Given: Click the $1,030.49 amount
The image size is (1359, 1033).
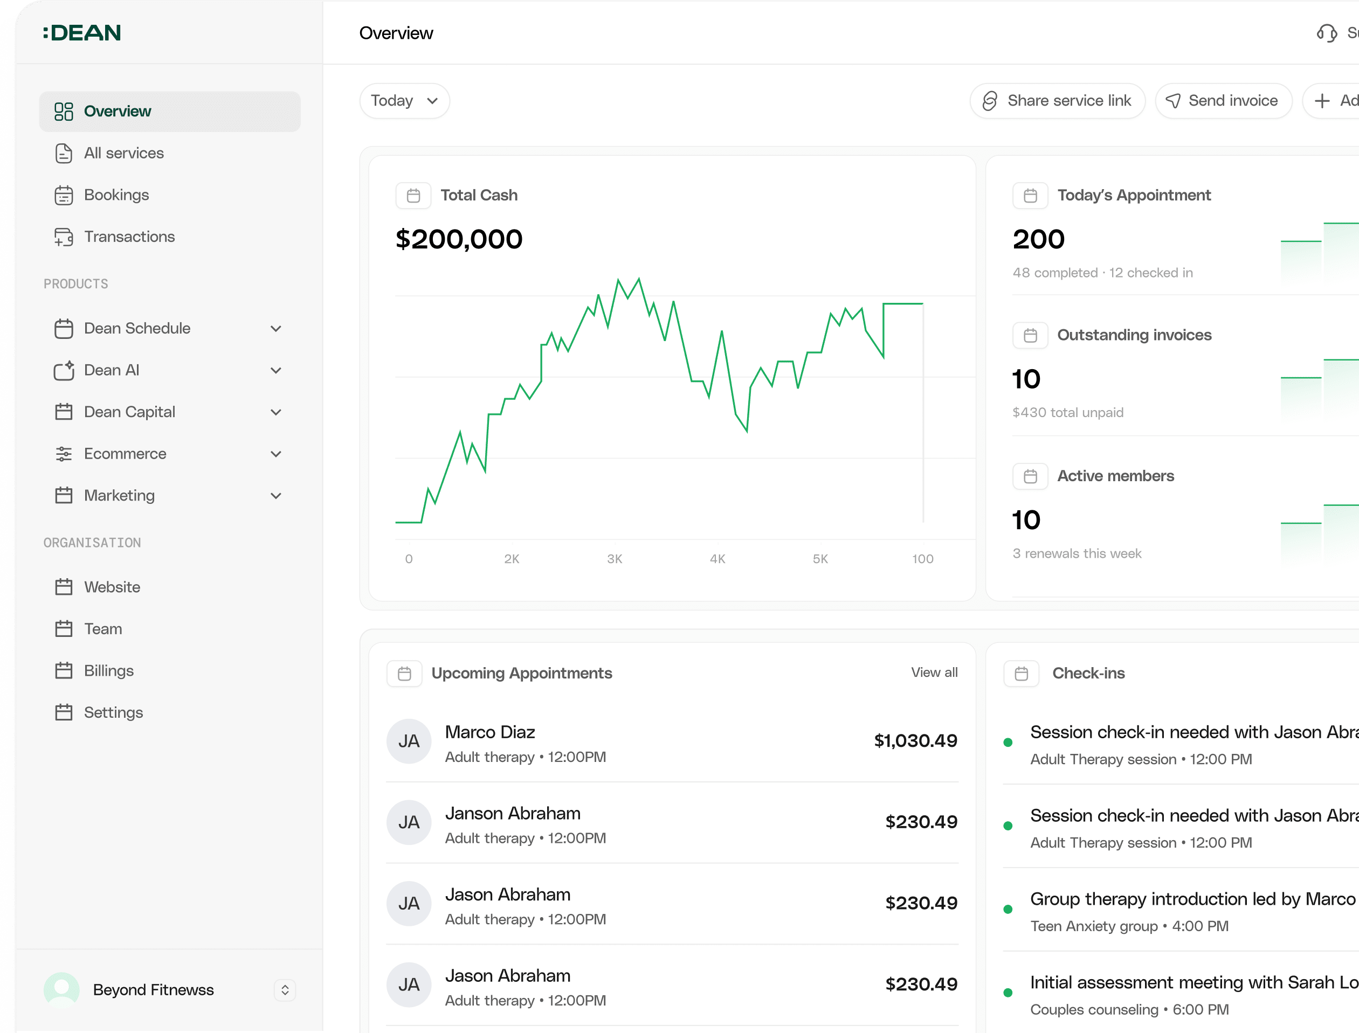Looking at the screenshot, I should [915, 741].
